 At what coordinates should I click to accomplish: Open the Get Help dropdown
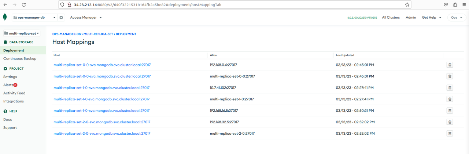tap(432, 18)
